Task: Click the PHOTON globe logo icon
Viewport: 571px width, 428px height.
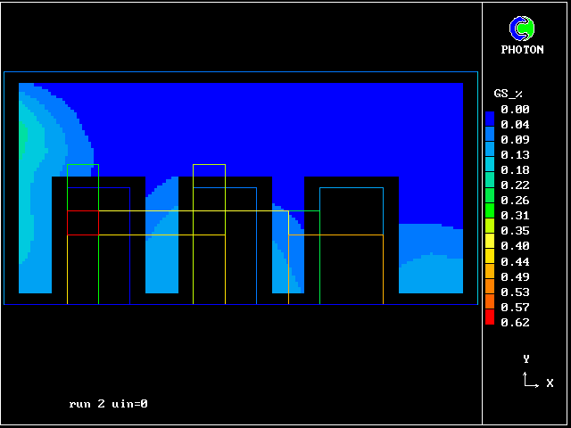Action: 521,29
